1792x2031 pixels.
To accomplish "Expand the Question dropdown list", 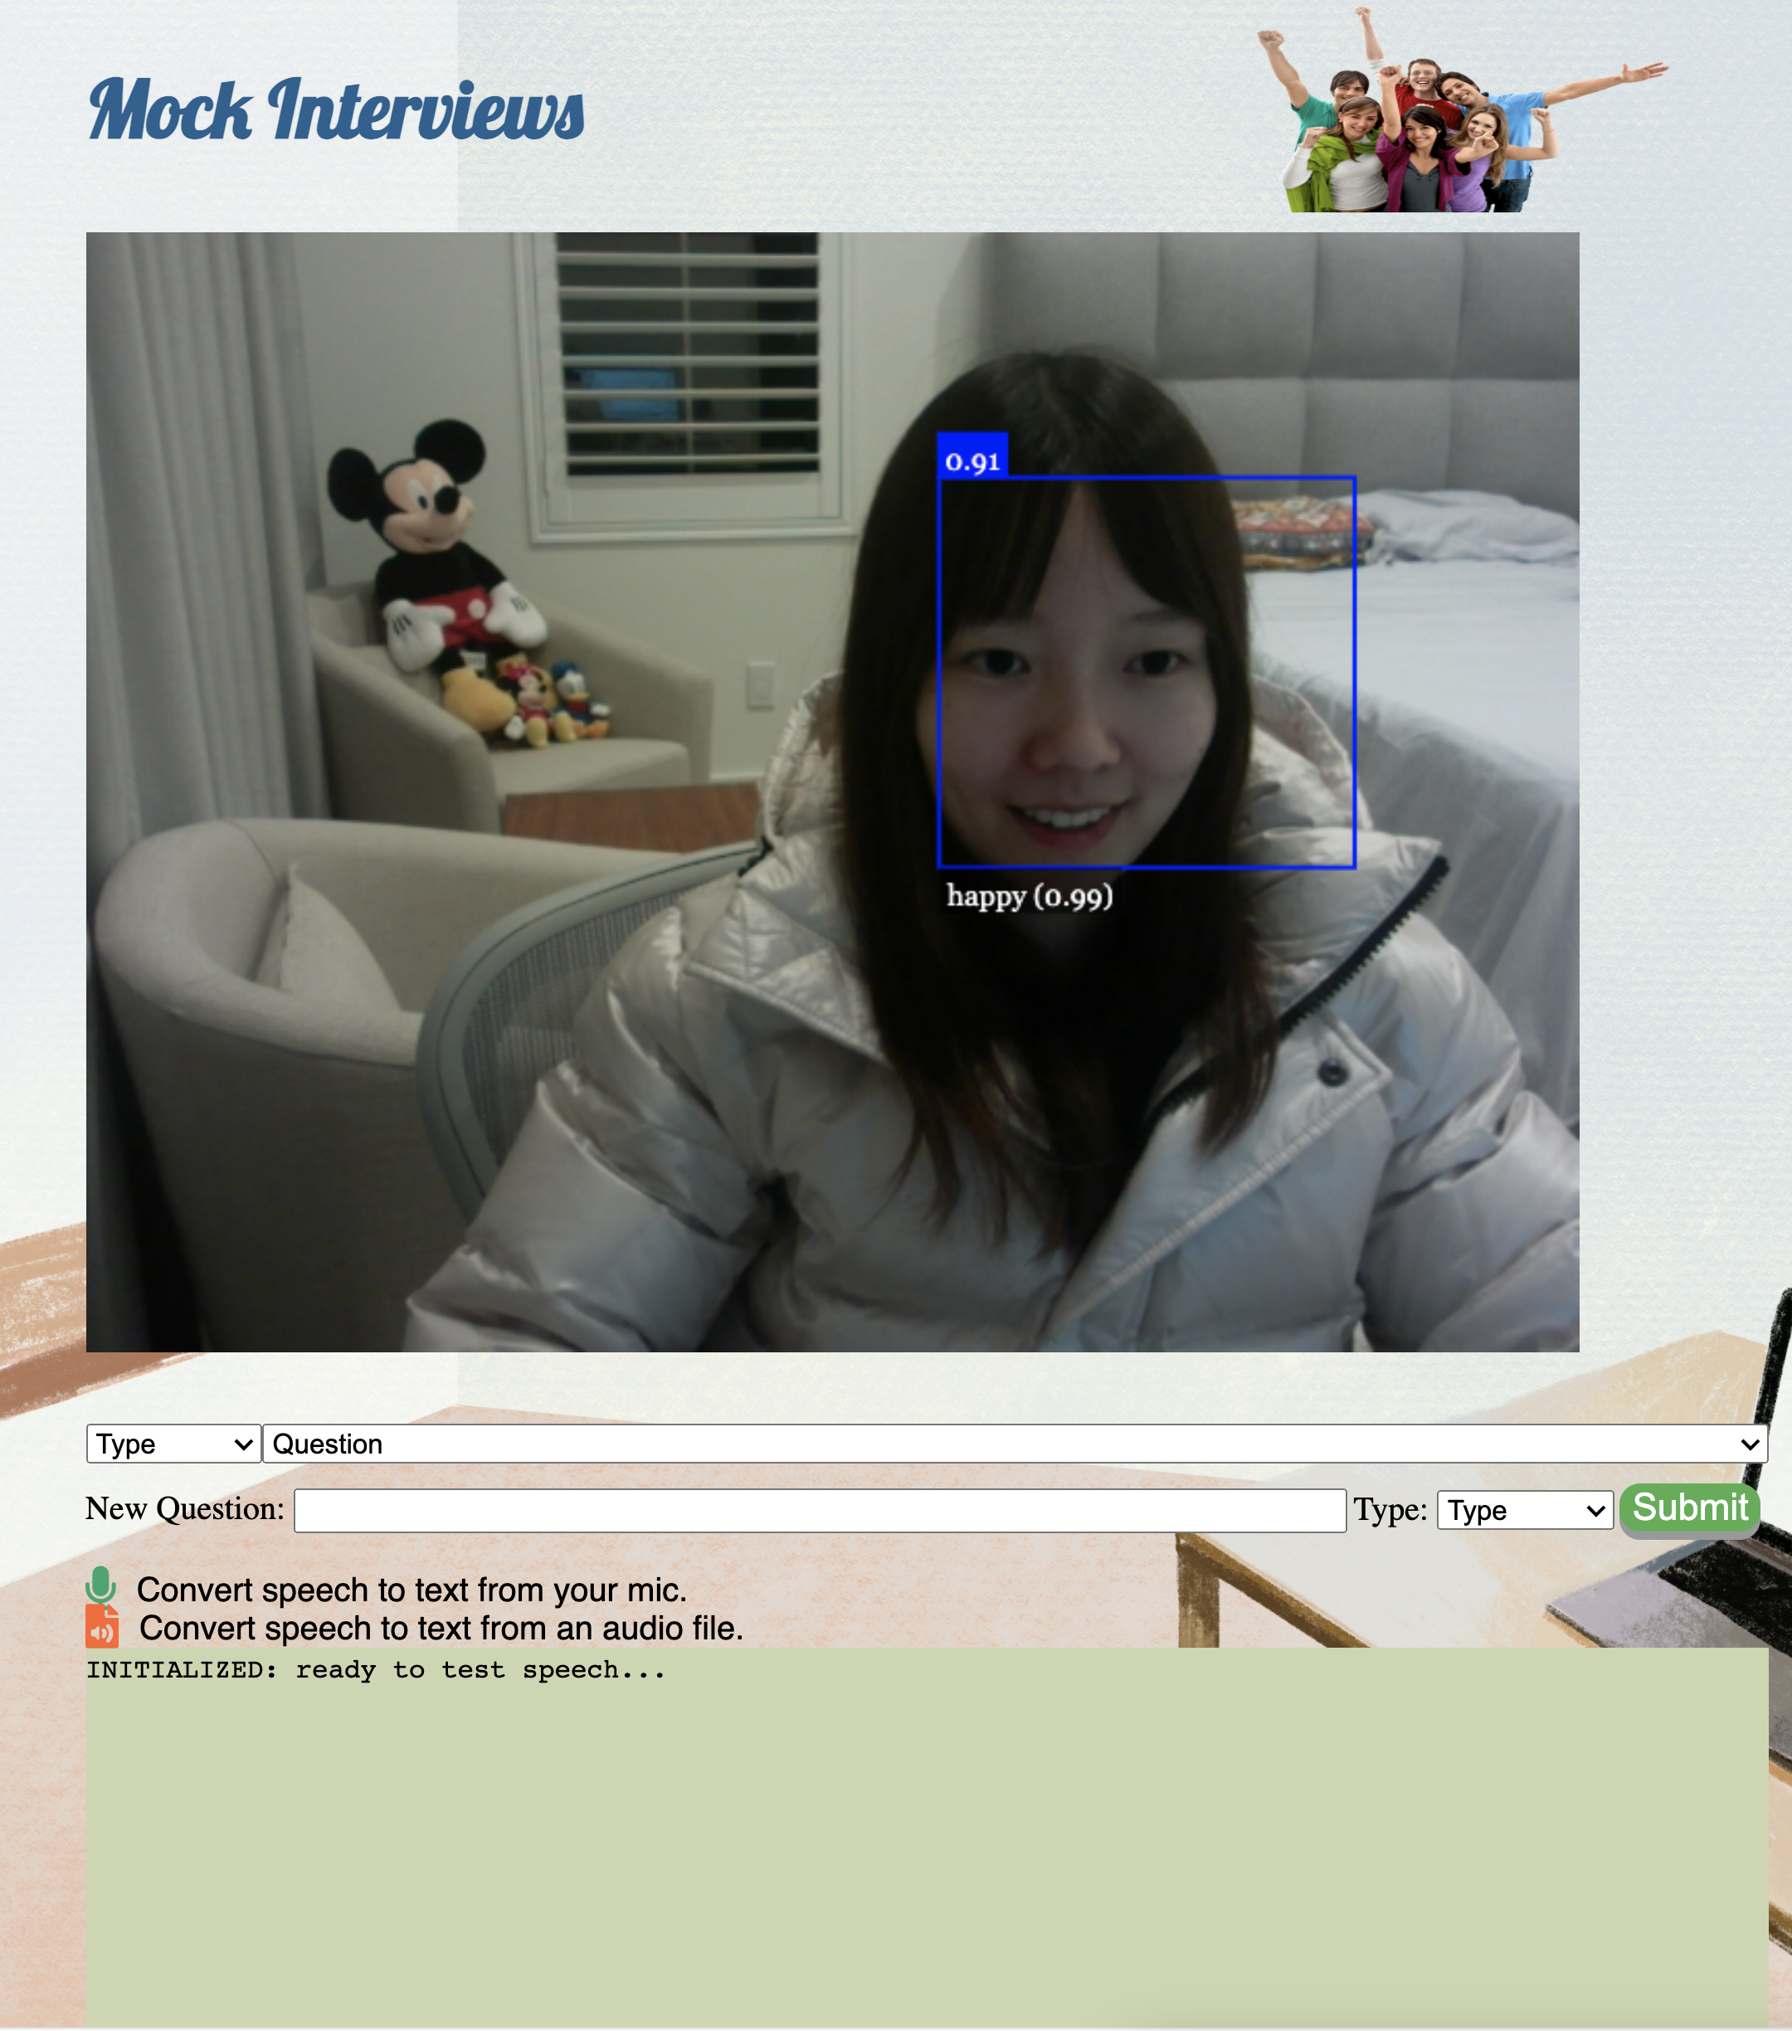I will pos(1014,1444).
